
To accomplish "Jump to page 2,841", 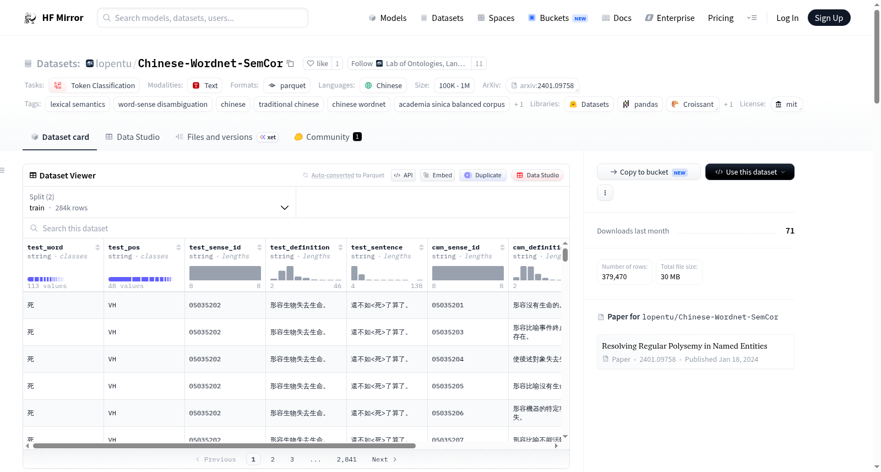I will click(347, 459).
